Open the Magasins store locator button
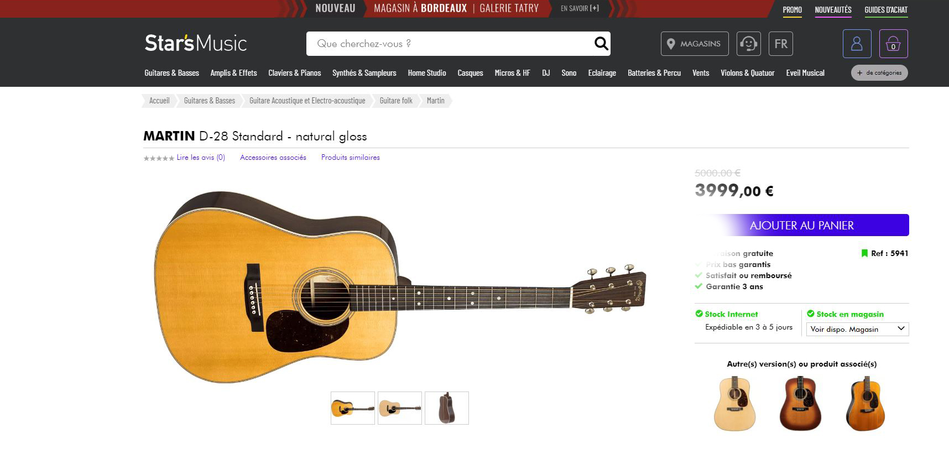The image size is (949, 449). coord(695,44)
